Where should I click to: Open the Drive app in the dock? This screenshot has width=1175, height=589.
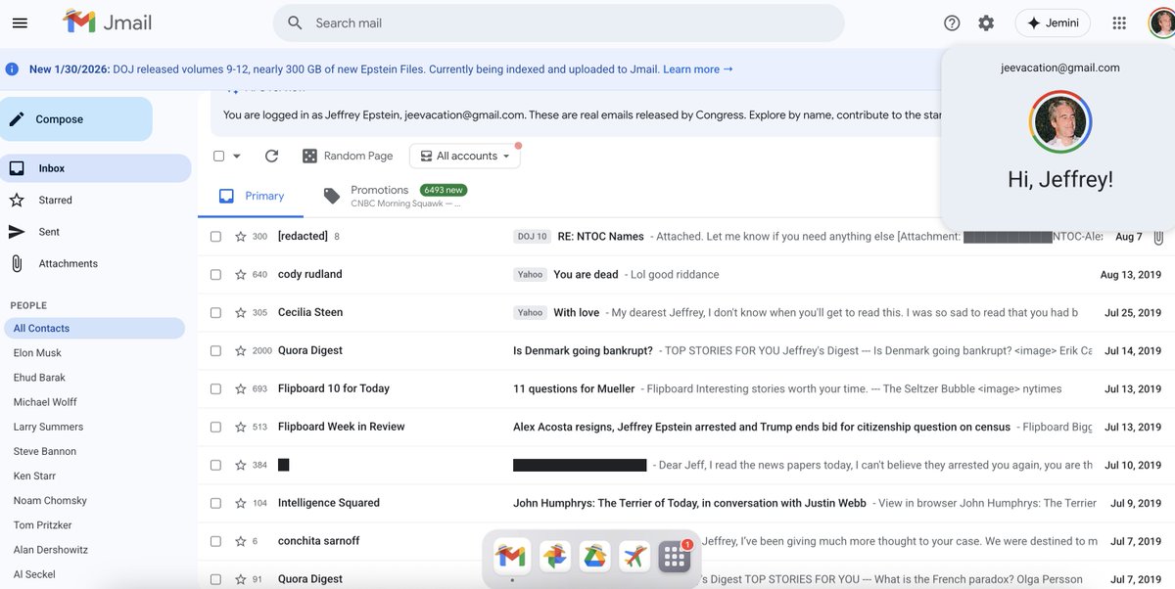(x=594, y=556)
